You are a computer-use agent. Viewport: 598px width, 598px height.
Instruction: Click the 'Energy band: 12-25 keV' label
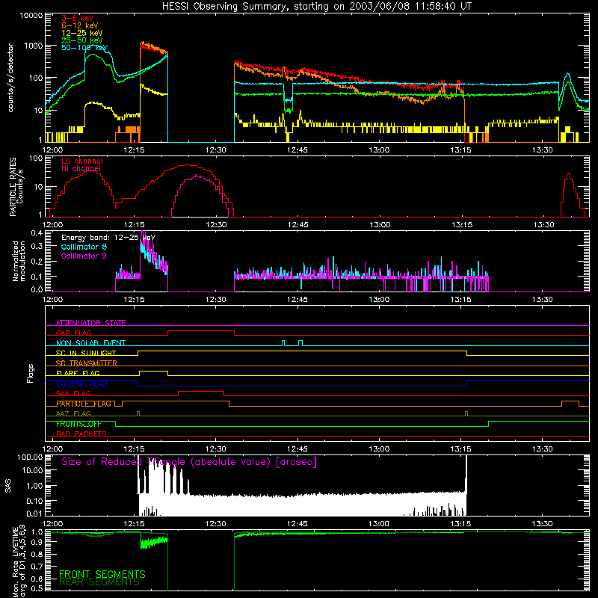click(x=108, y=238)
